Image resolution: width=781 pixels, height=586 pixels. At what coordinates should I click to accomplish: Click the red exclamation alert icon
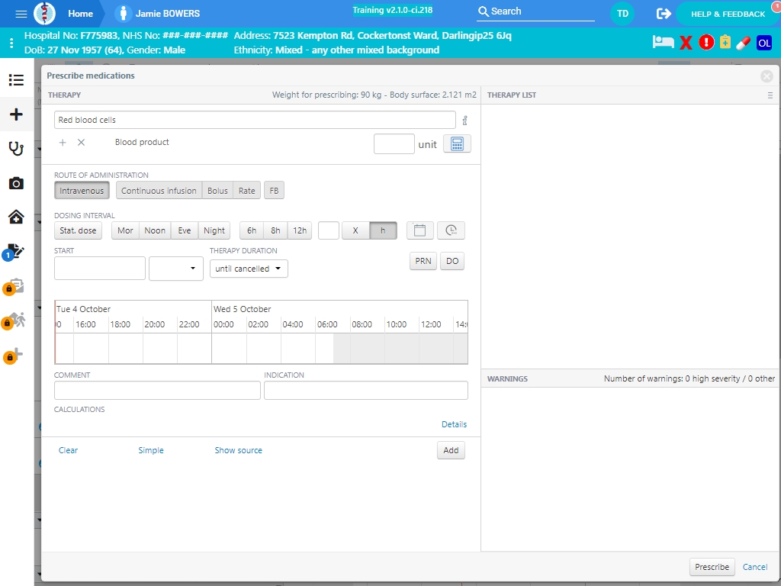pos(706,43)
